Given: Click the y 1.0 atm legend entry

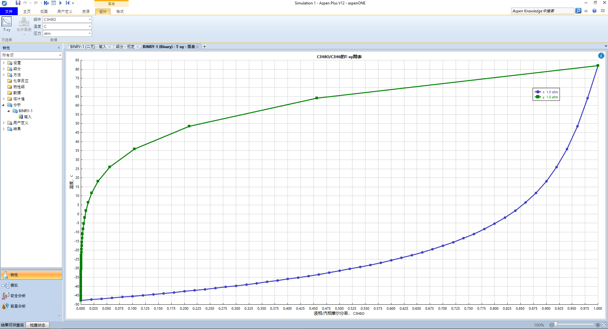Looking at the screenshot, I should 547,97.
